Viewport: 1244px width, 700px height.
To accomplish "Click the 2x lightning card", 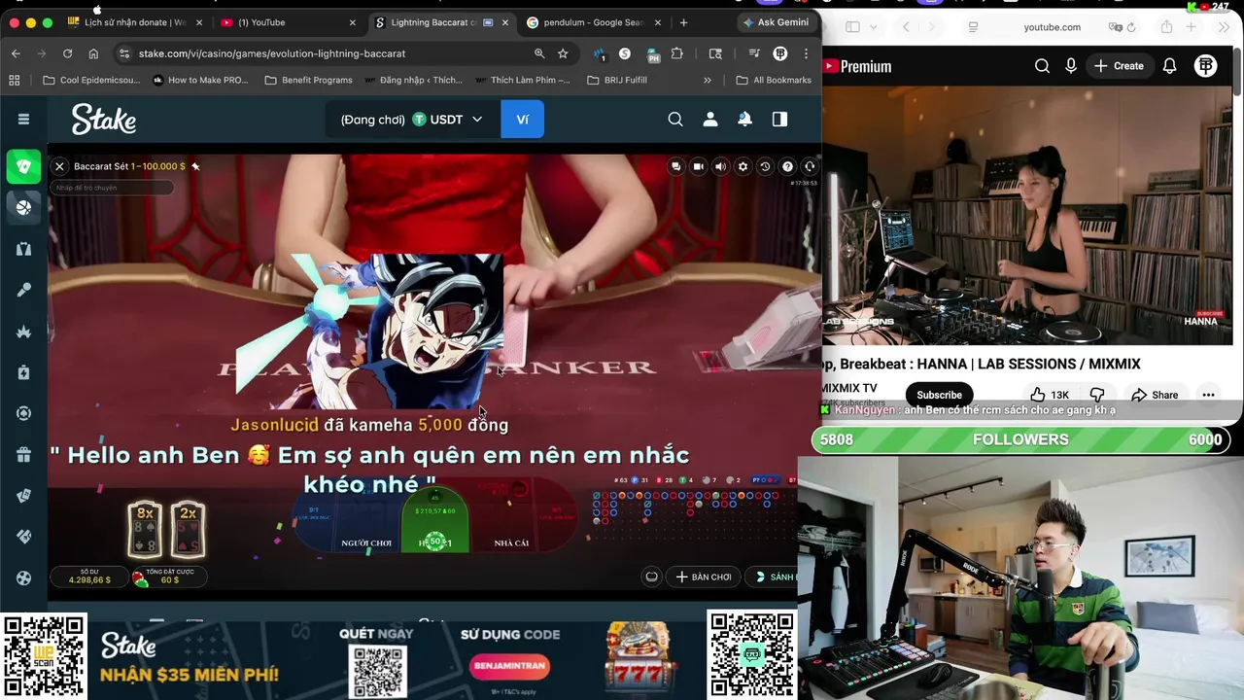I will (x=188, y=529).
